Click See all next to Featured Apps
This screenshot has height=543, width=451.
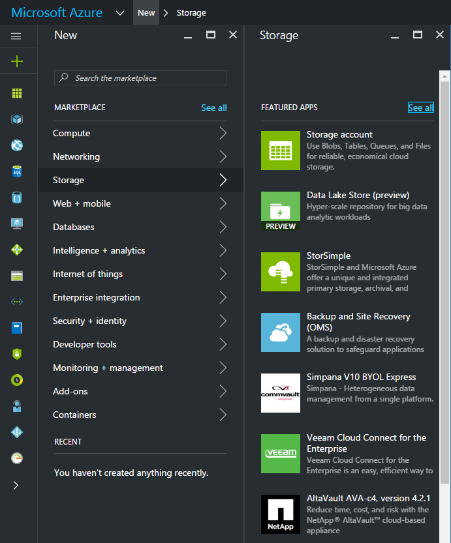point(420,108)
